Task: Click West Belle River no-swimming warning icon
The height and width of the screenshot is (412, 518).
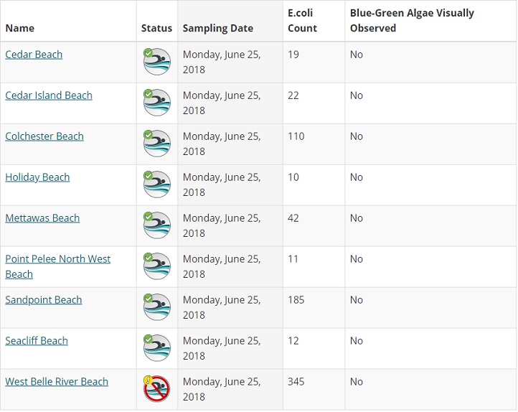Action: coord(156,389)
